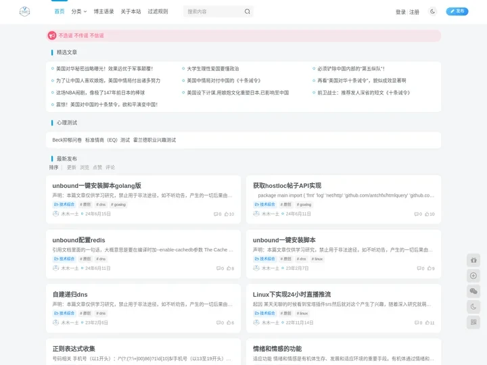Click author 木木一土 on hostloc API post
Image resolution: width=487 pixels, height=365 pixels.
click(x=270, y=214)
